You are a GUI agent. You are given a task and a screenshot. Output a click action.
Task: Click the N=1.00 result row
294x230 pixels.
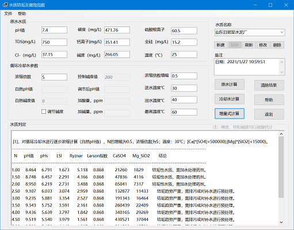tap(109, 170)
